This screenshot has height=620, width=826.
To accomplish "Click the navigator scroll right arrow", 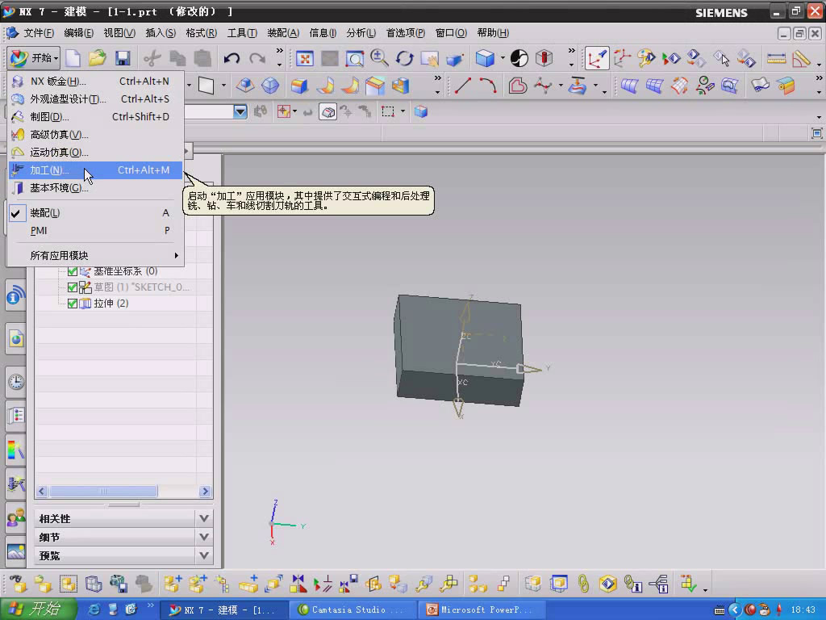I will (205, 492).
